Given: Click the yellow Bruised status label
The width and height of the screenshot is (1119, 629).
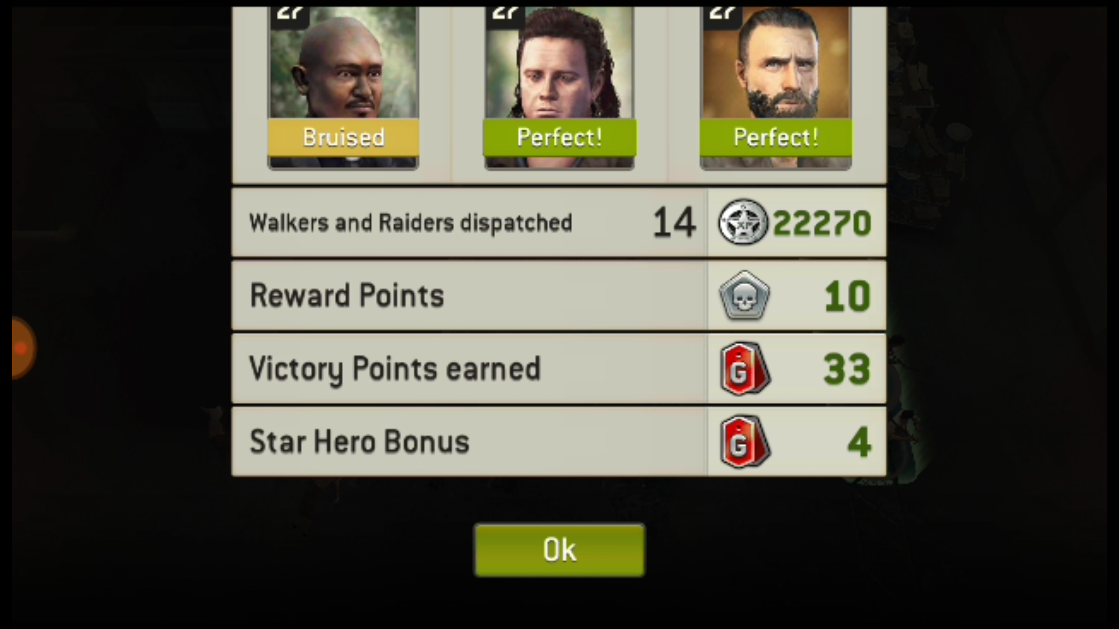Looking at the screenshot, I should click(x=344, y=138).
